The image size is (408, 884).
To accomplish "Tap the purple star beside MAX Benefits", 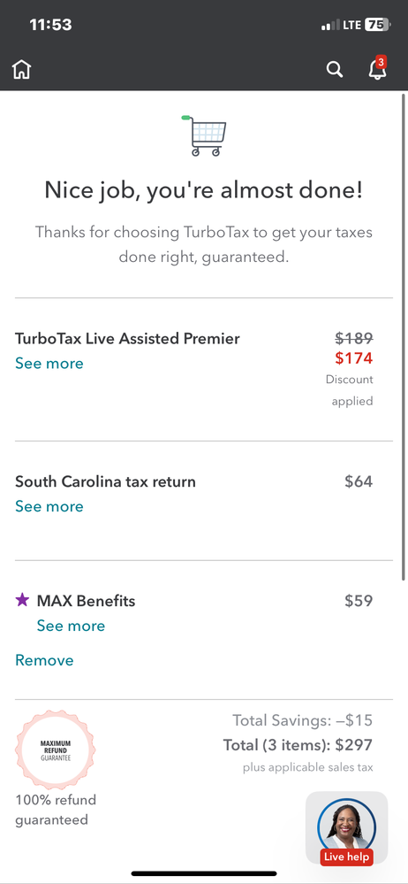I will tap(22, 600).
